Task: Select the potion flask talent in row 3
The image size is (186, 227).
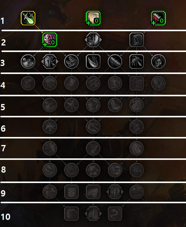Action: [72, 62]
